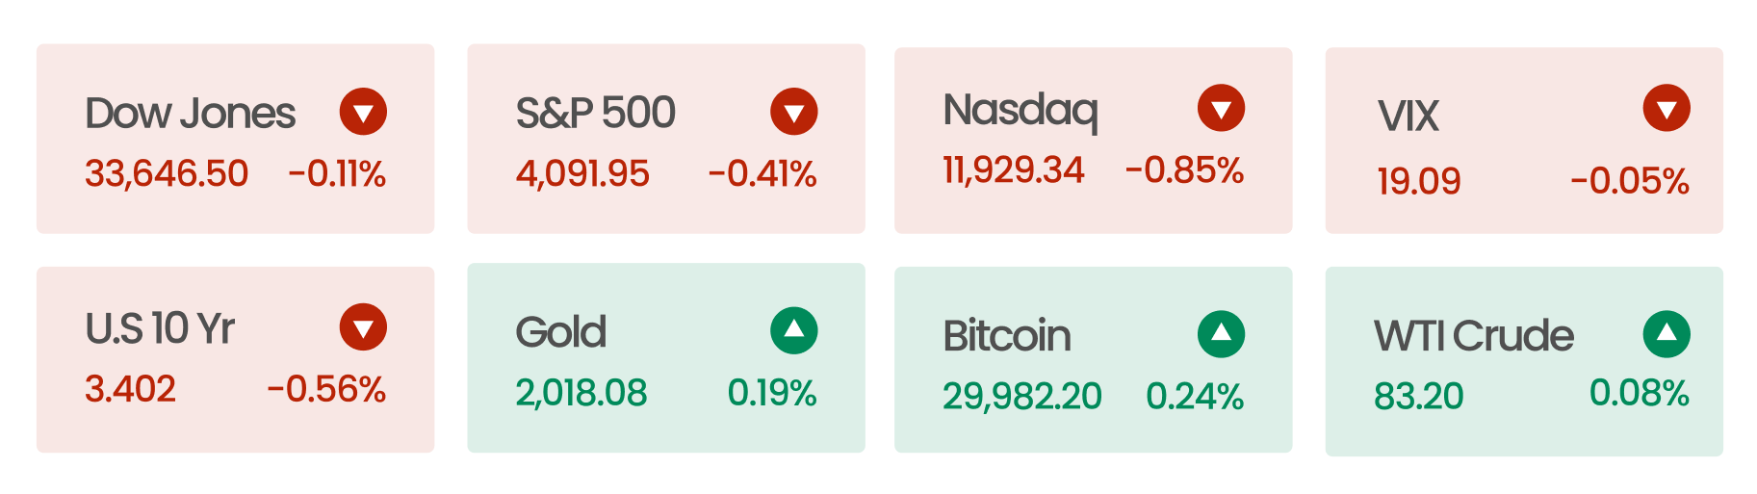Click the Bitcoin green up-arrow icon

tap(1221, 334)
